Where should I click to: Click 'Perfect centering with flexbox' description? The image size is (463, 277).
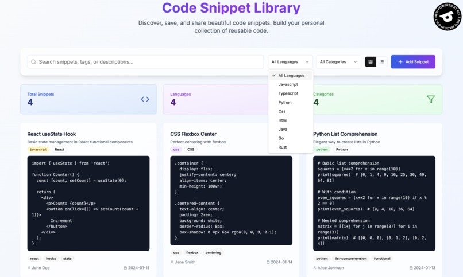click(198, 142)
